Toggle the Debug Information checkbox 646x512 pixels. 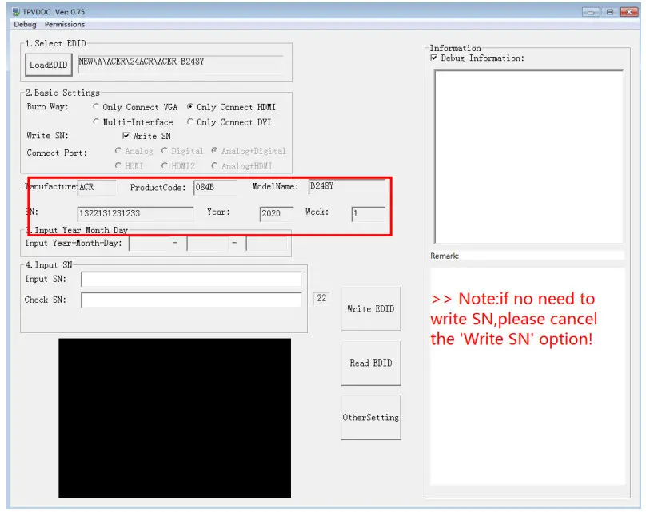point(434,58)
